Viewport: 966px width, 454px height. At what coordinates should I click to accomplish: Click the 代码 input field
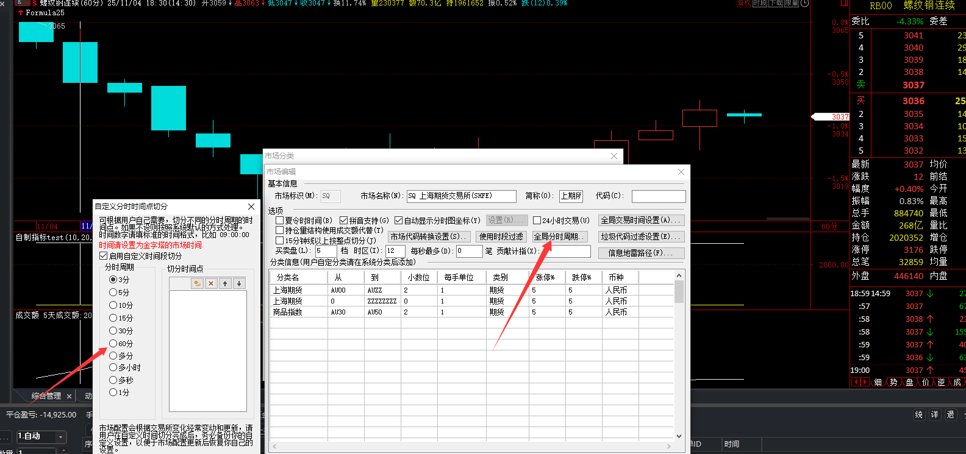tap(659, 196)
